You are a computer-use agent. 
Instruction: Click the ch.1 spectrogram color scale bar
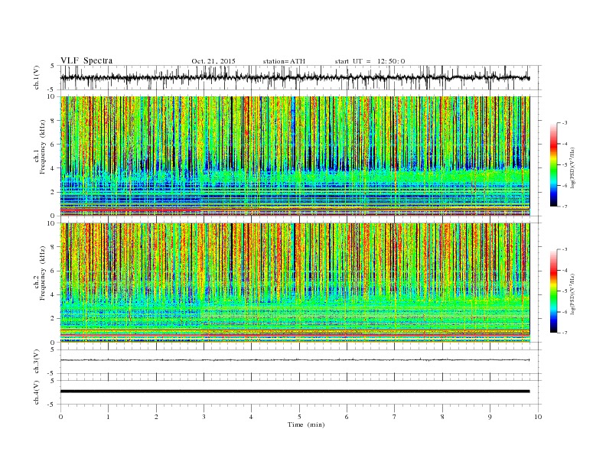pyautogui.click(x=553, y=165)
